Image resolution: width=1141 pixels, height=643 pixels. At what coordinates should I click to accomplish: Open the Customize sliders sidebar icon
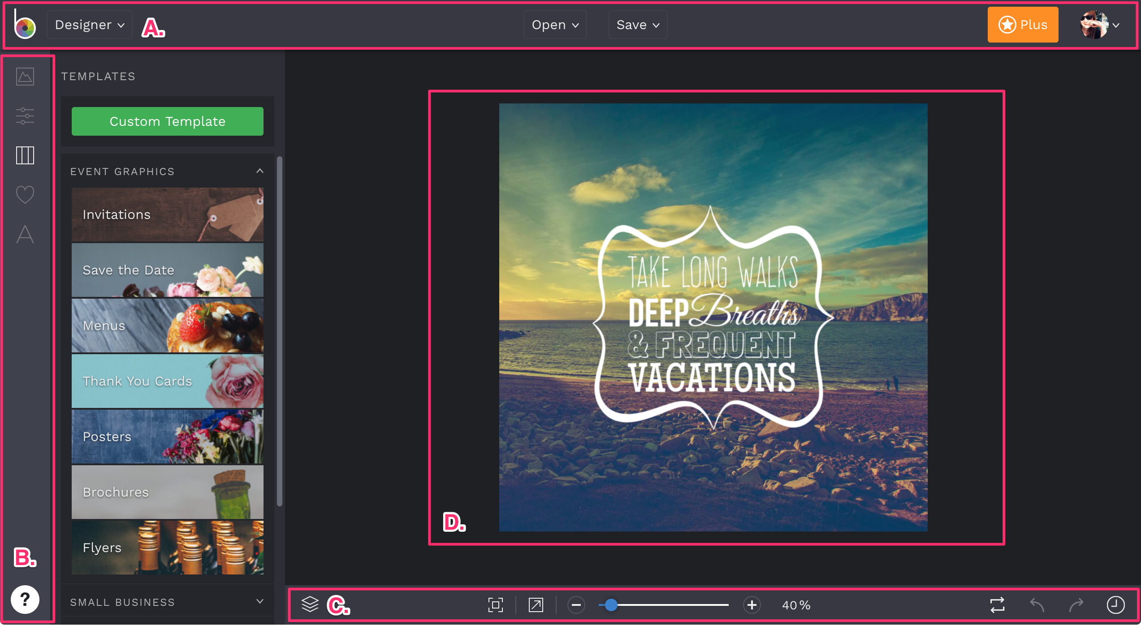click(x=25, y=116)
